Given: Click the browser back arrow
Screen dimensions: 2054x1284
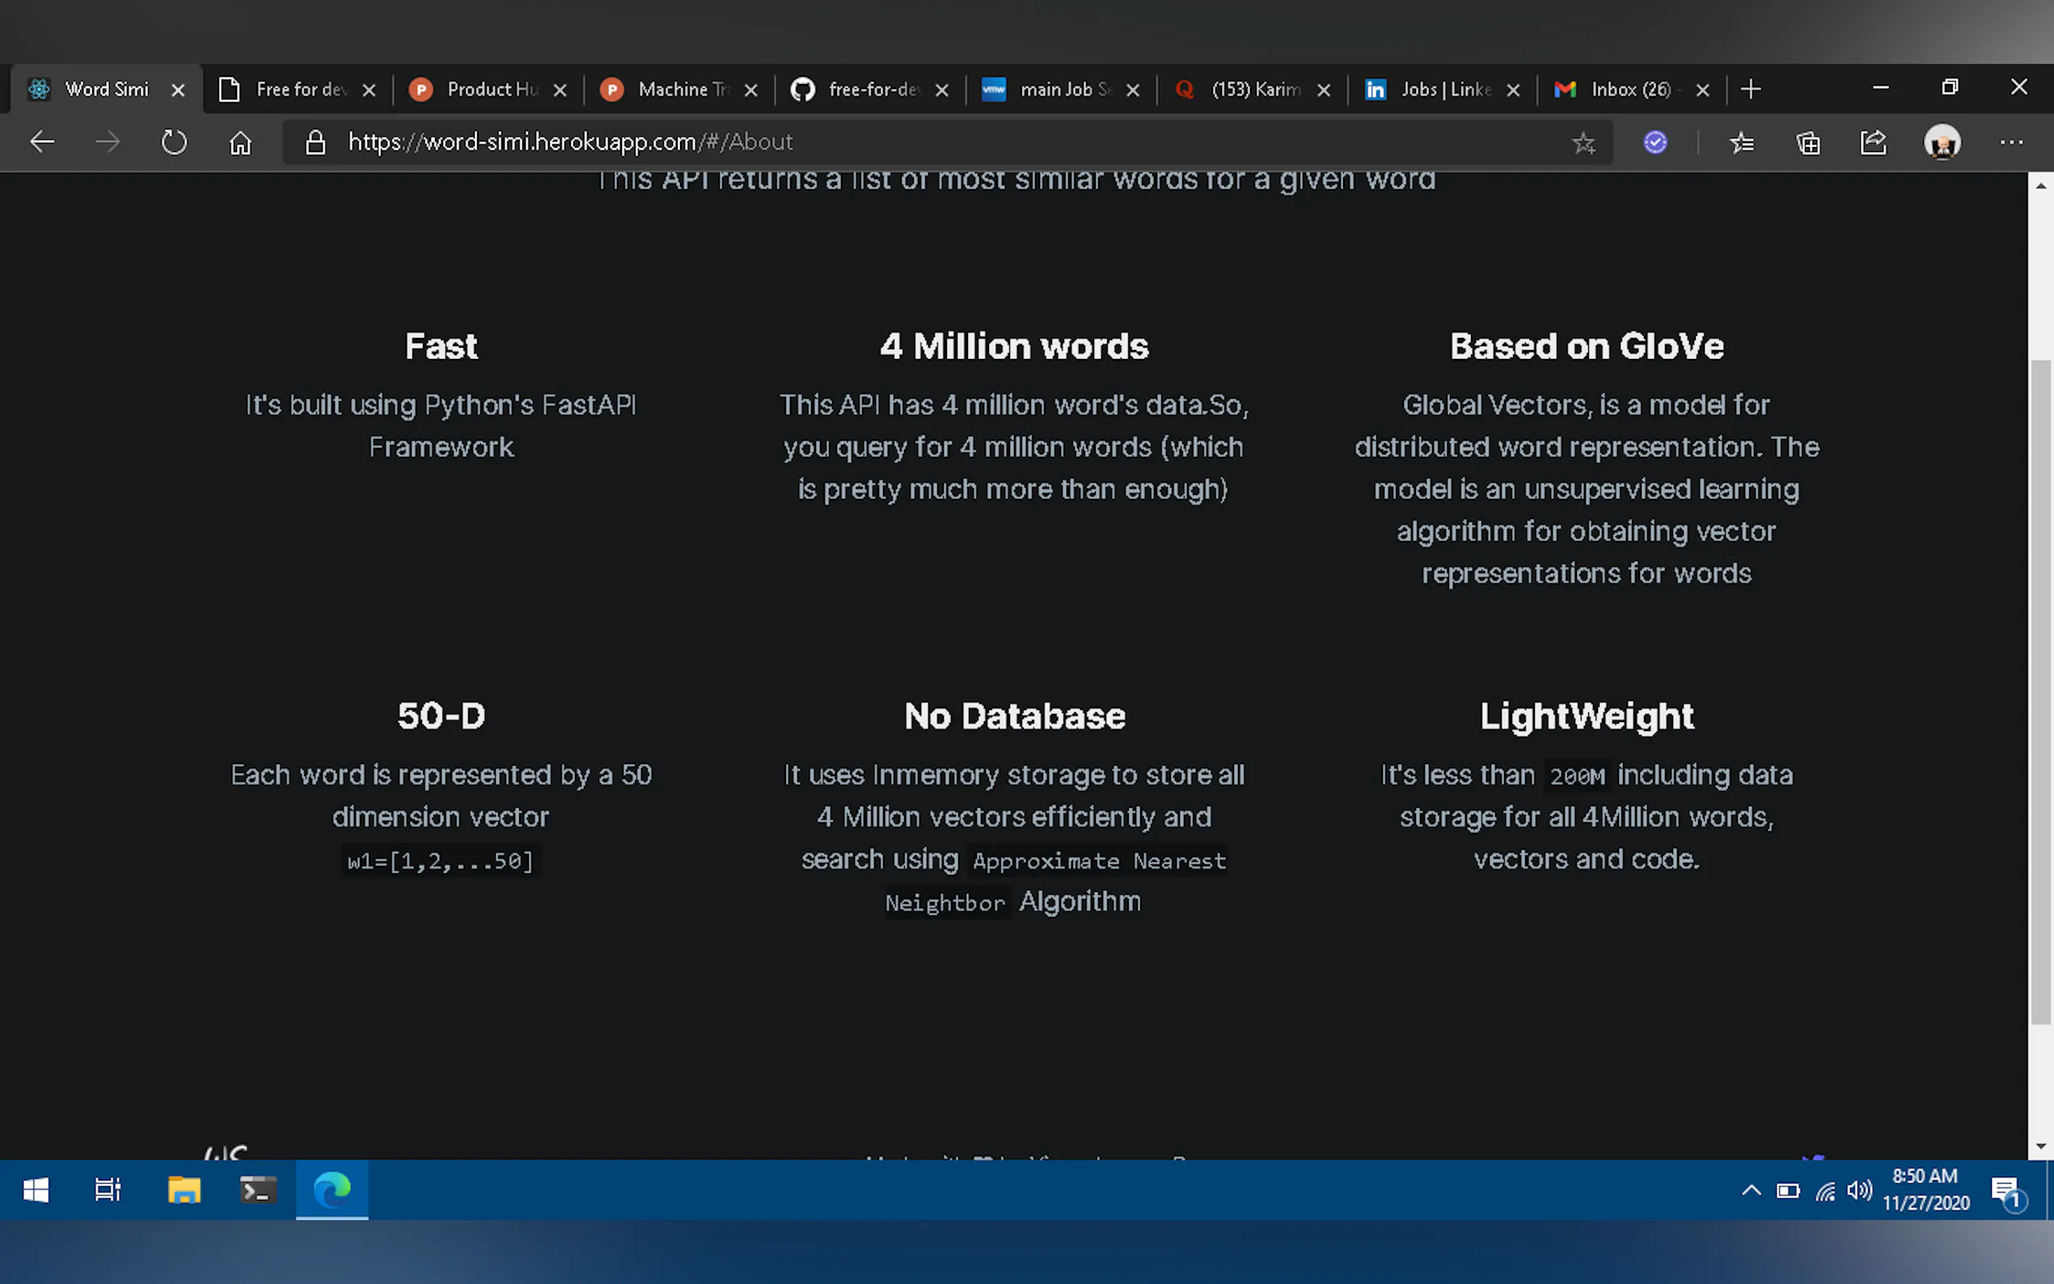Looking at the screenshot, I should point(41,141).
